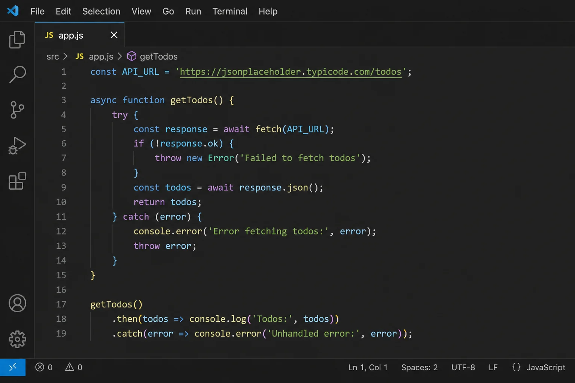Open the jsonplaceholder URL link in code
The width and height of the screenshot is (575, 383).
(290, 71)
